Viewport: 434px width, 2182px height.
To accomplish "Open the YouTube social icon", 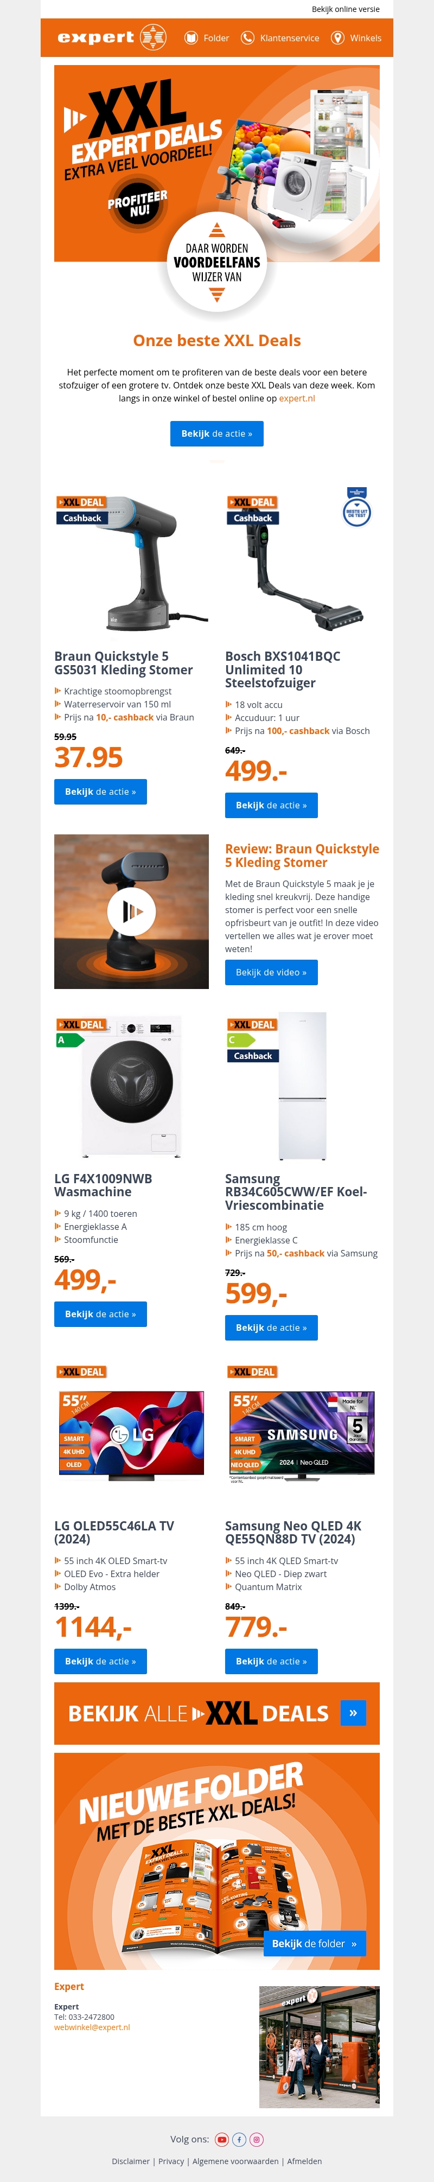I will coord(222,2140).
